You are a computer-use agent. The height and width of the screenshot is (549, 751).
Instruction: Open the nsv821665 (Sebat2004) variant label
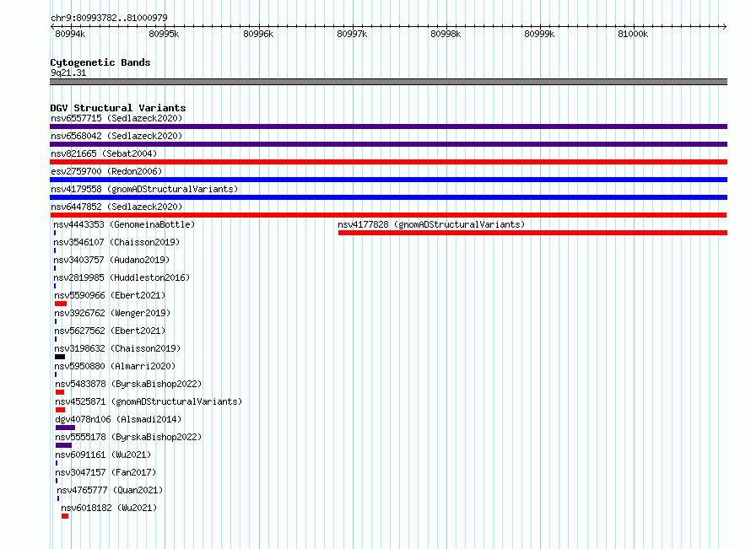pyautogui.click(x=104, y=153)
